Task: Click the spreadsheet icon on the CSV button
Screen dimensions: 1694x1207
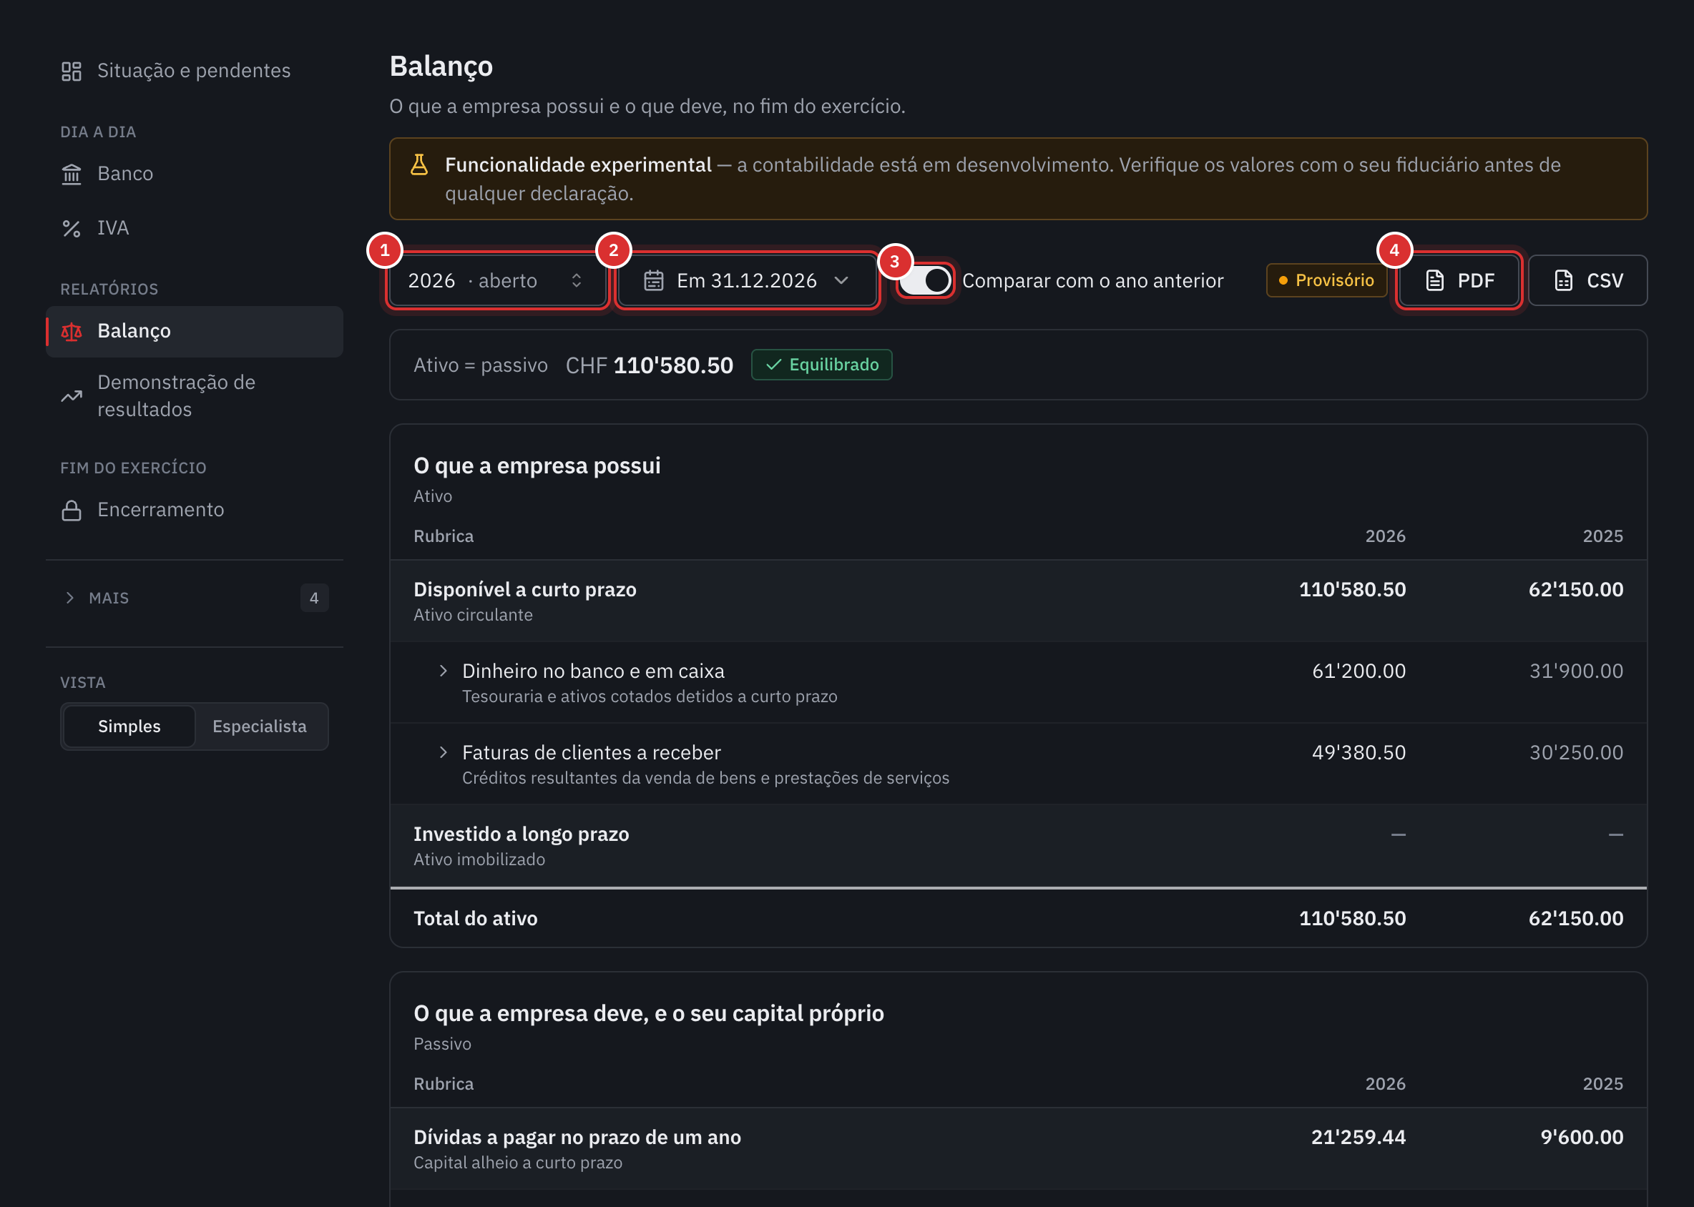Action: click(1564, 281)
